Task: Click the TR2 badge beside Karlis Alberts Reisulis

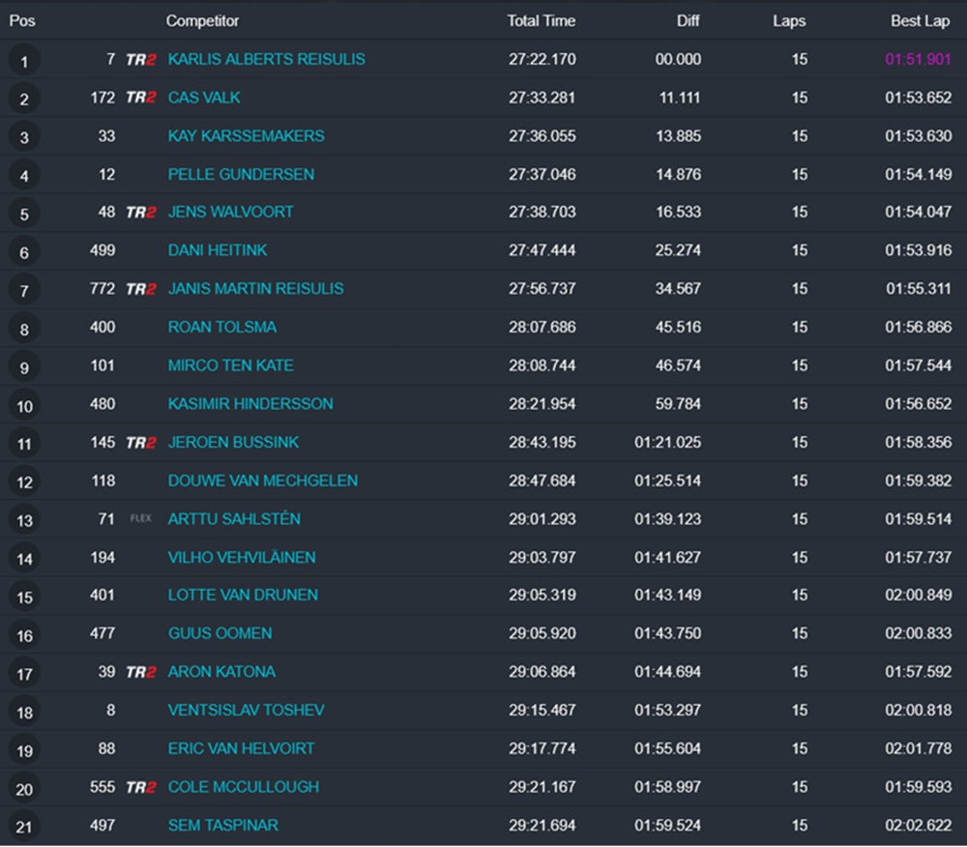Action: (140, 60)
